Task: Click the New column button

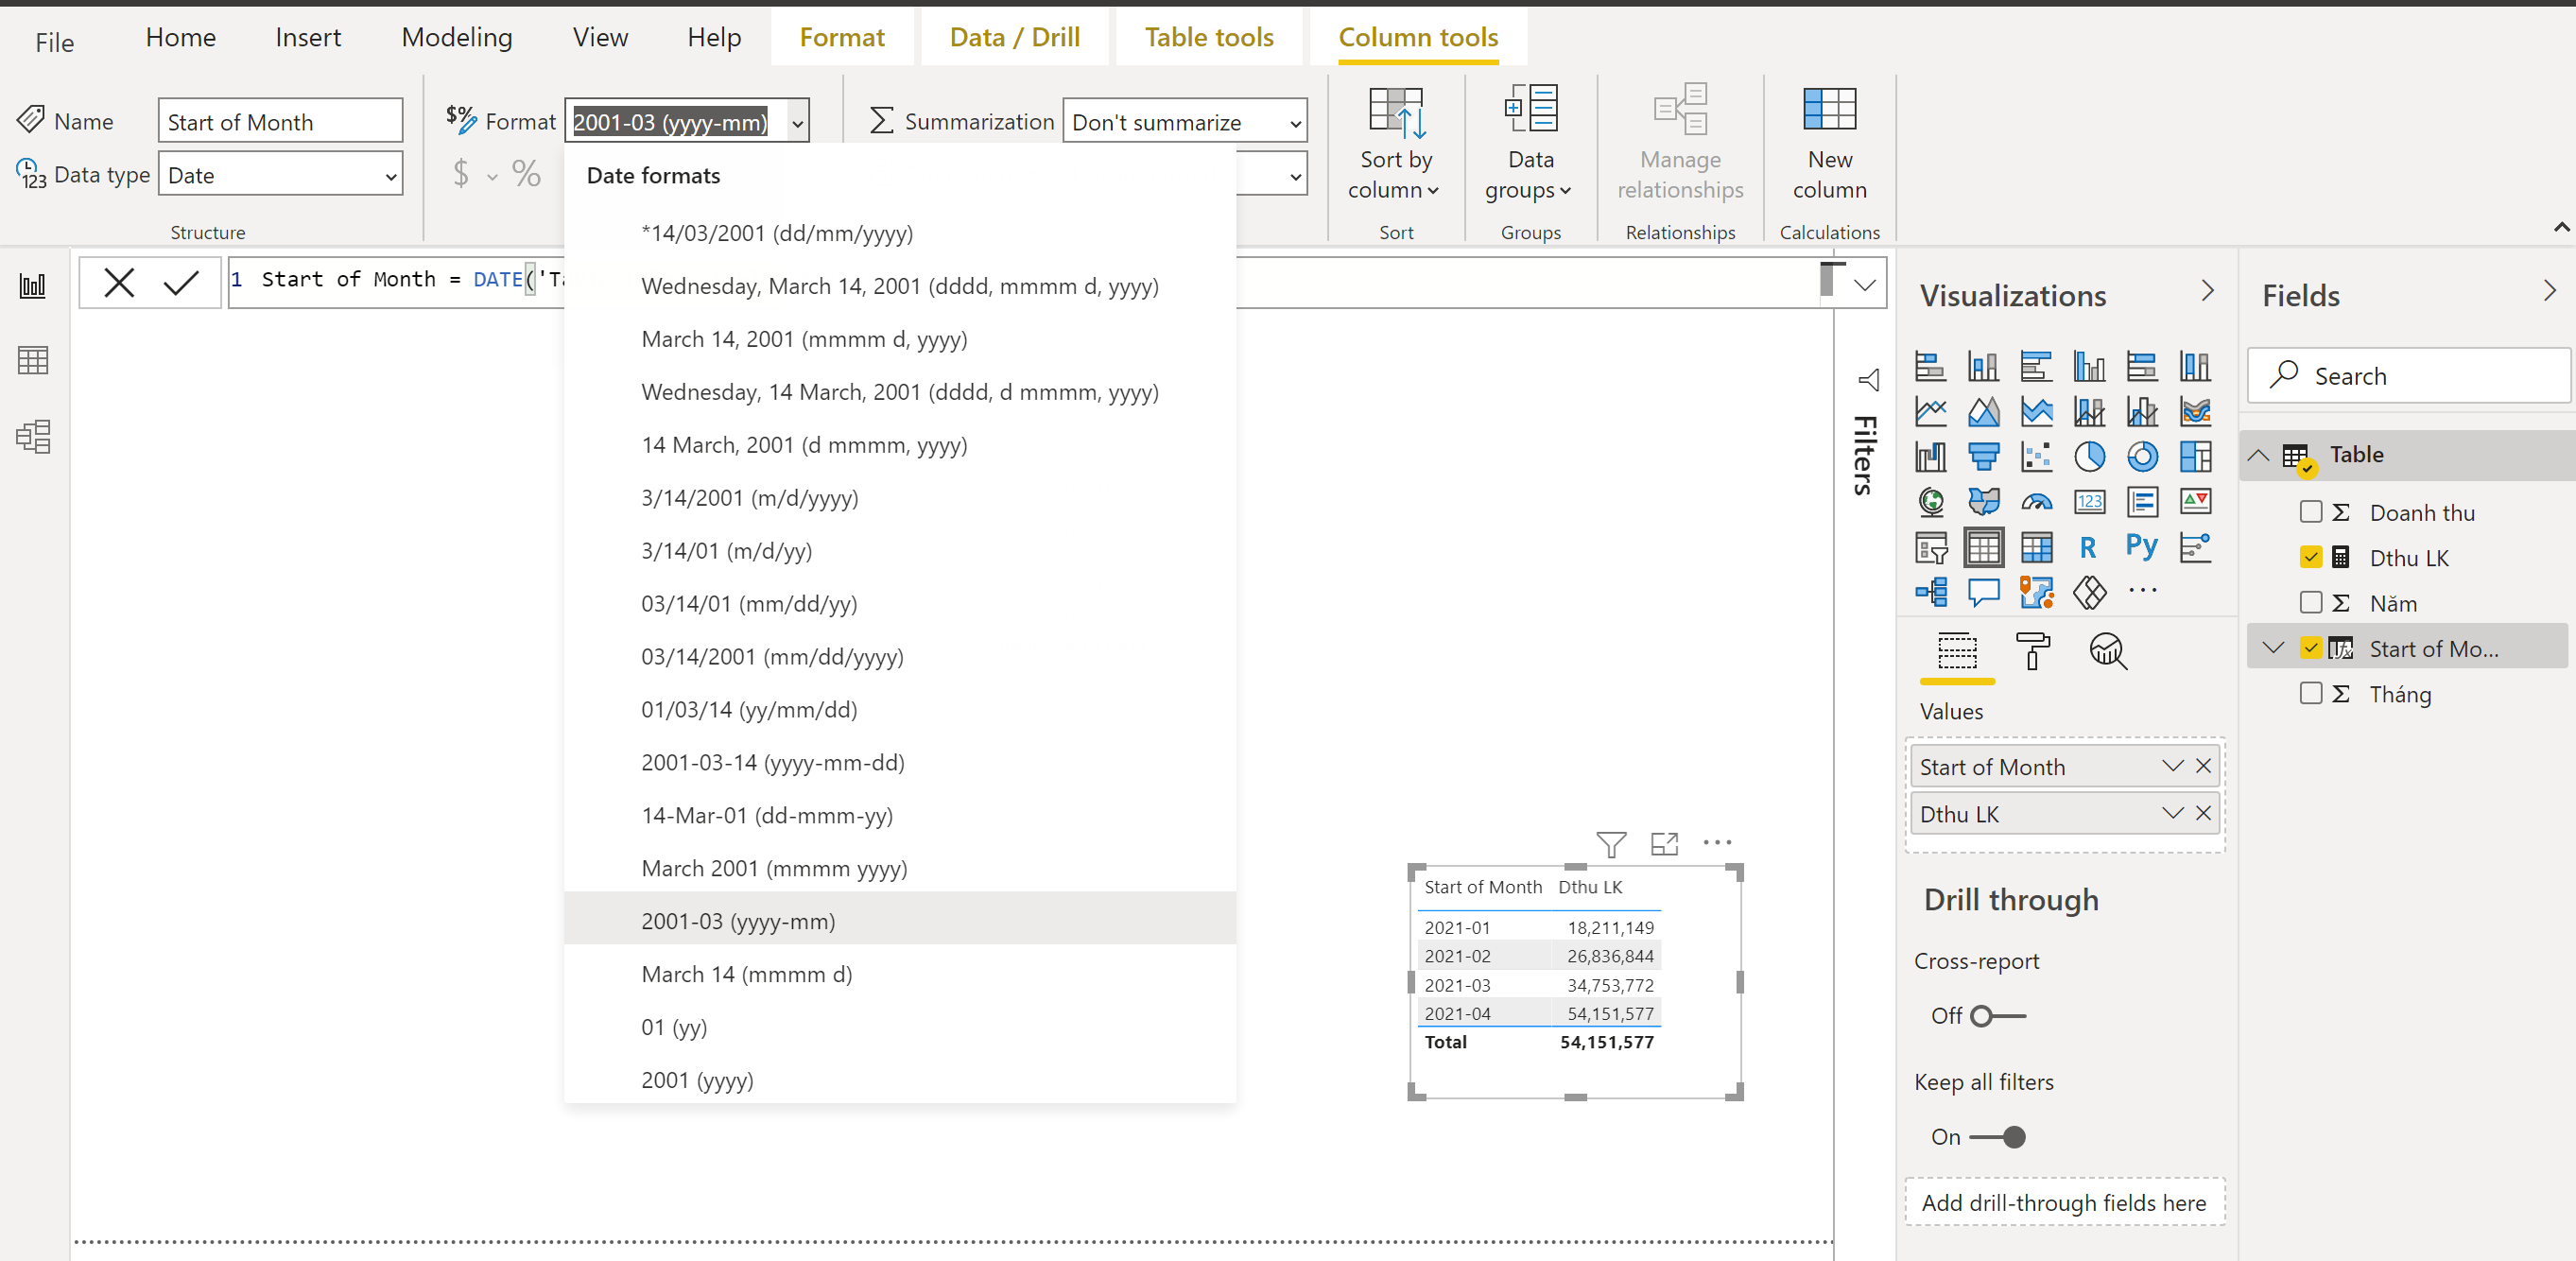Action: click(1829, 143)
